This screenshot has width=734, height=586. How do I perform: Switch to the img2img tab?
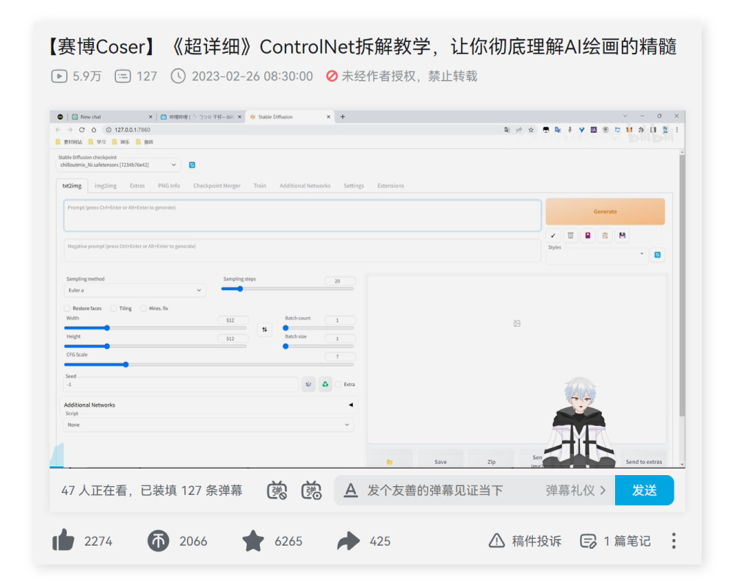105,186
